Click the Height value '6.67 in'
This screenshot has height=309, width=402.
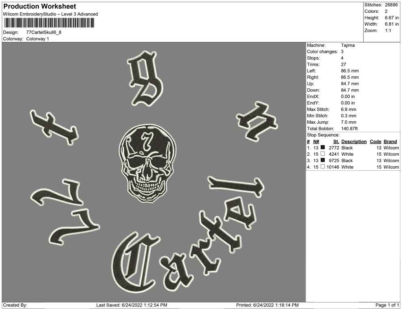[x=391, y=18]
